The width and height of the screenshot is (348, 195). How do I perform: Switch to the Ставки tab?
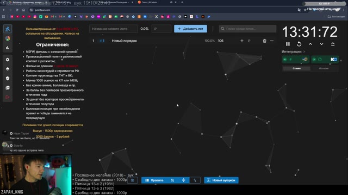point(296,68)
